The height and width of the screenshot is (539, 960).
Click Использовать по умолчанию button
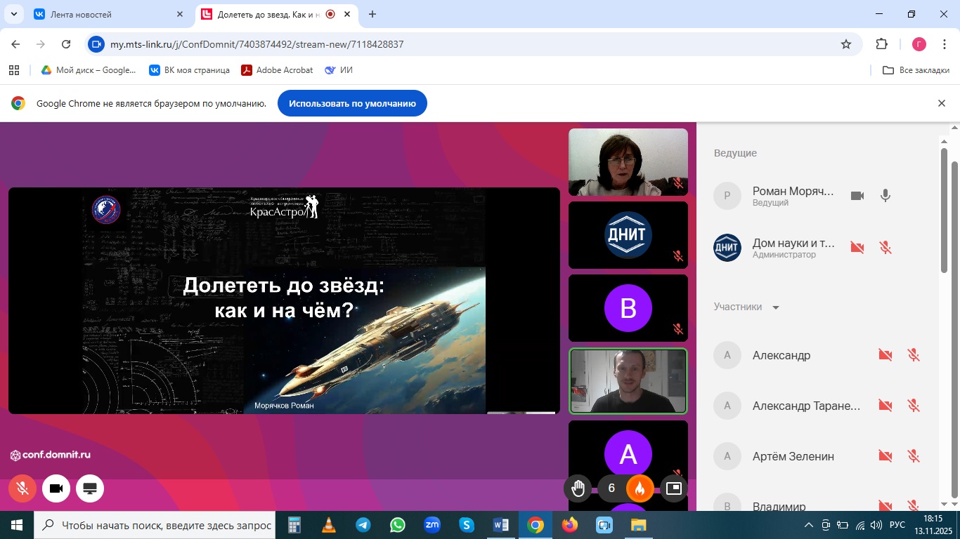(352, 103)
